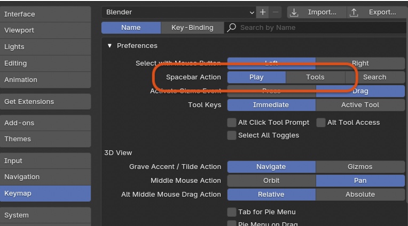Open the Input preferences section

(x=45, y=161)
